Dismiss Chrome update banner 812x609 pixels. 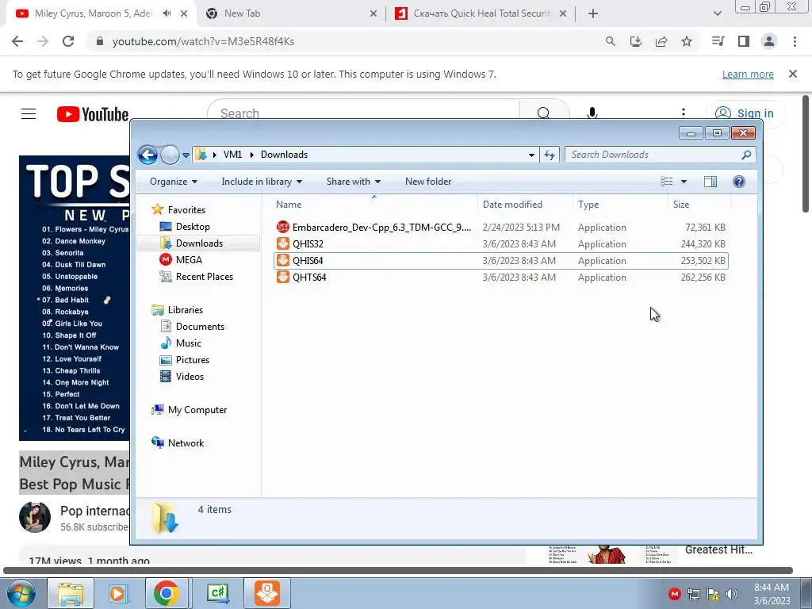coord(793,74)
